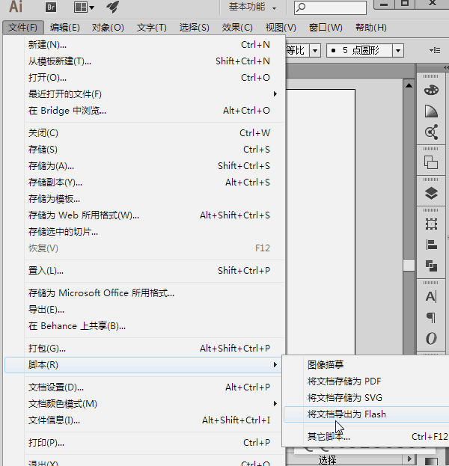This screenshot has width=449, height=466.
Task: Open the 选择(S) menu
Action: point(194,28)
